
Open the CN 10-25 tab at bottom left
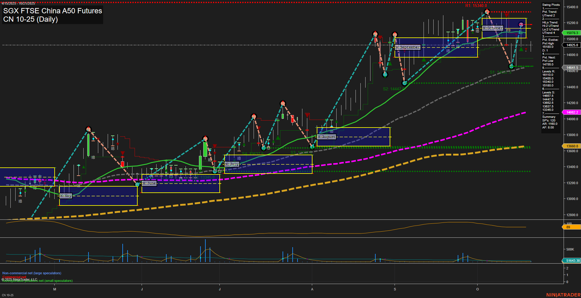(x=8, y=295)
